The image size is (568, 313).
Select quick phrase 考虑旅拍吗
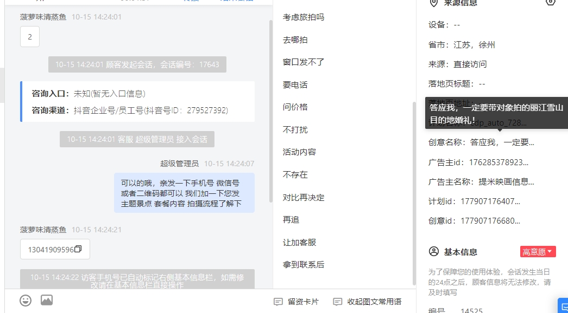(304, 17)
